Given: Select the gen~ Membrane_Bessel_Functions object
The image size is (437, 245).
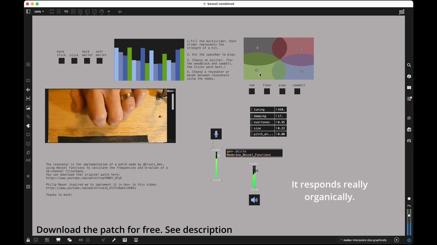Looking at the screenshot, I should (254, 153).
